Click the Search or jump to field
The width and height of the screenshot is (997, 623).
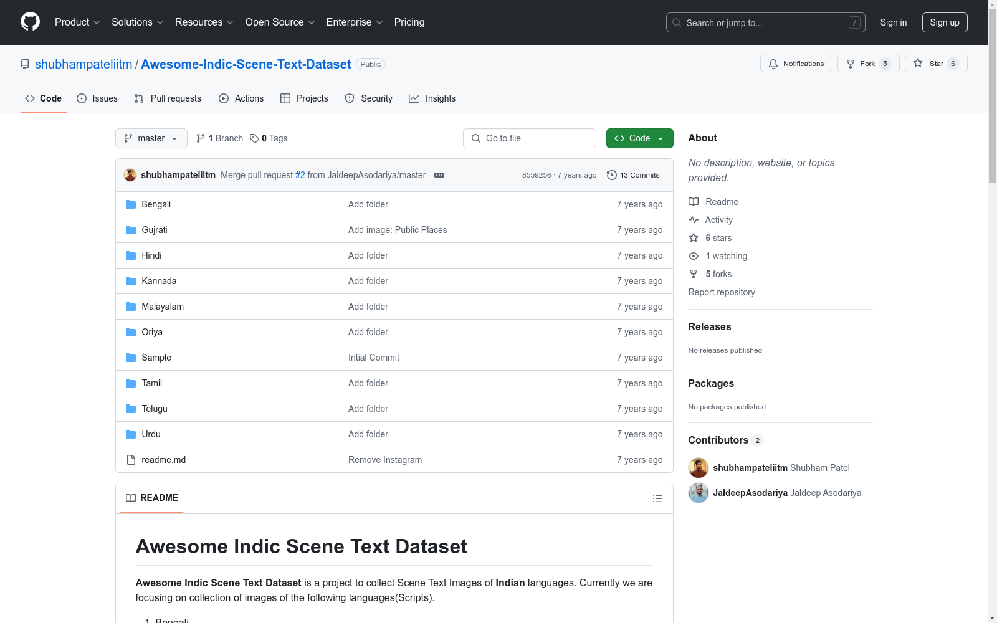click(766, 22)
